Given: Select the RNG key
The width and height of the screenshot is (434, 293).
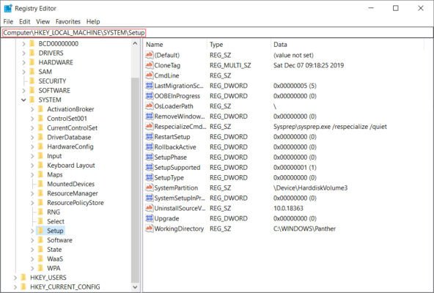Looking at the screenshot, I should [54, 212].
